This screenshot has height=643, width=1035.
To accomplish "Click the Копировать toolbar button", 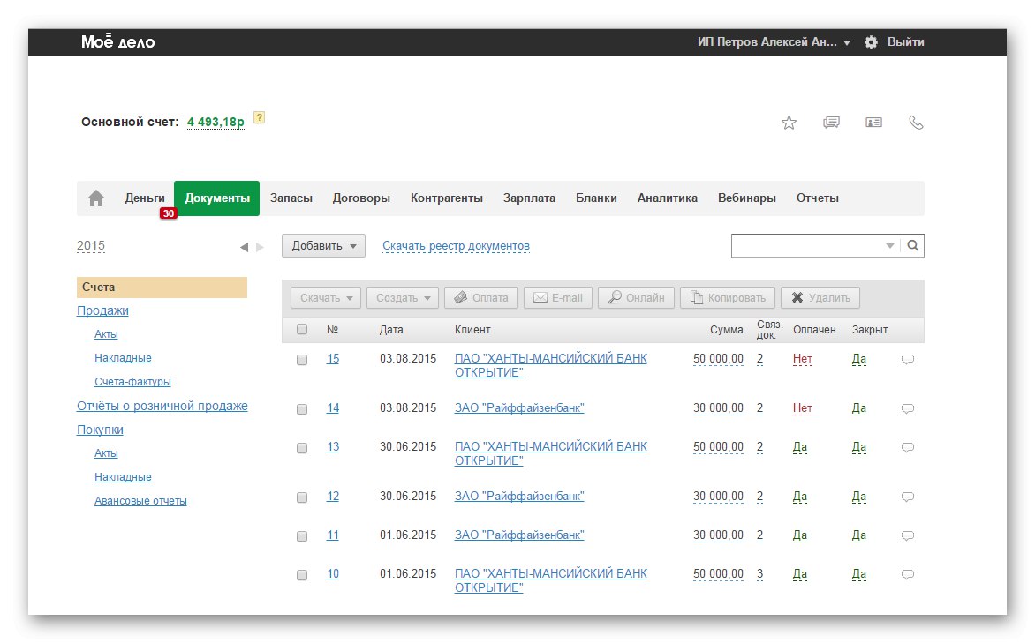I will [728, 298].
